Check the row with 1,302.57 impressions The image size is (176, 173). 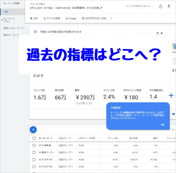pyautogui.click(x=34, y=160)
